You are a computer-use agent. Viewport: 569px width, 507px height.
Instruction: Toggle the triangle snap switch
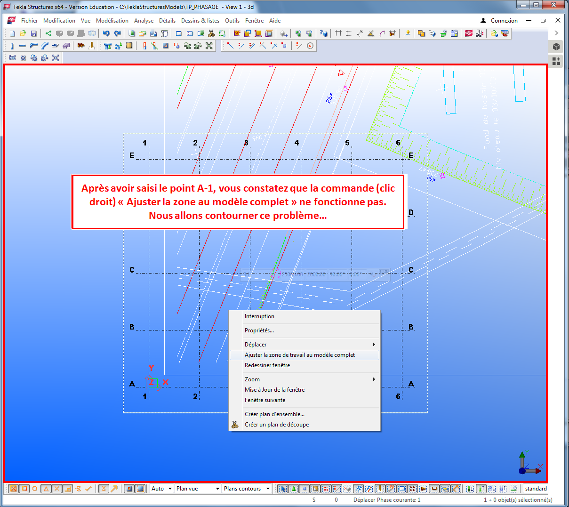46,489
